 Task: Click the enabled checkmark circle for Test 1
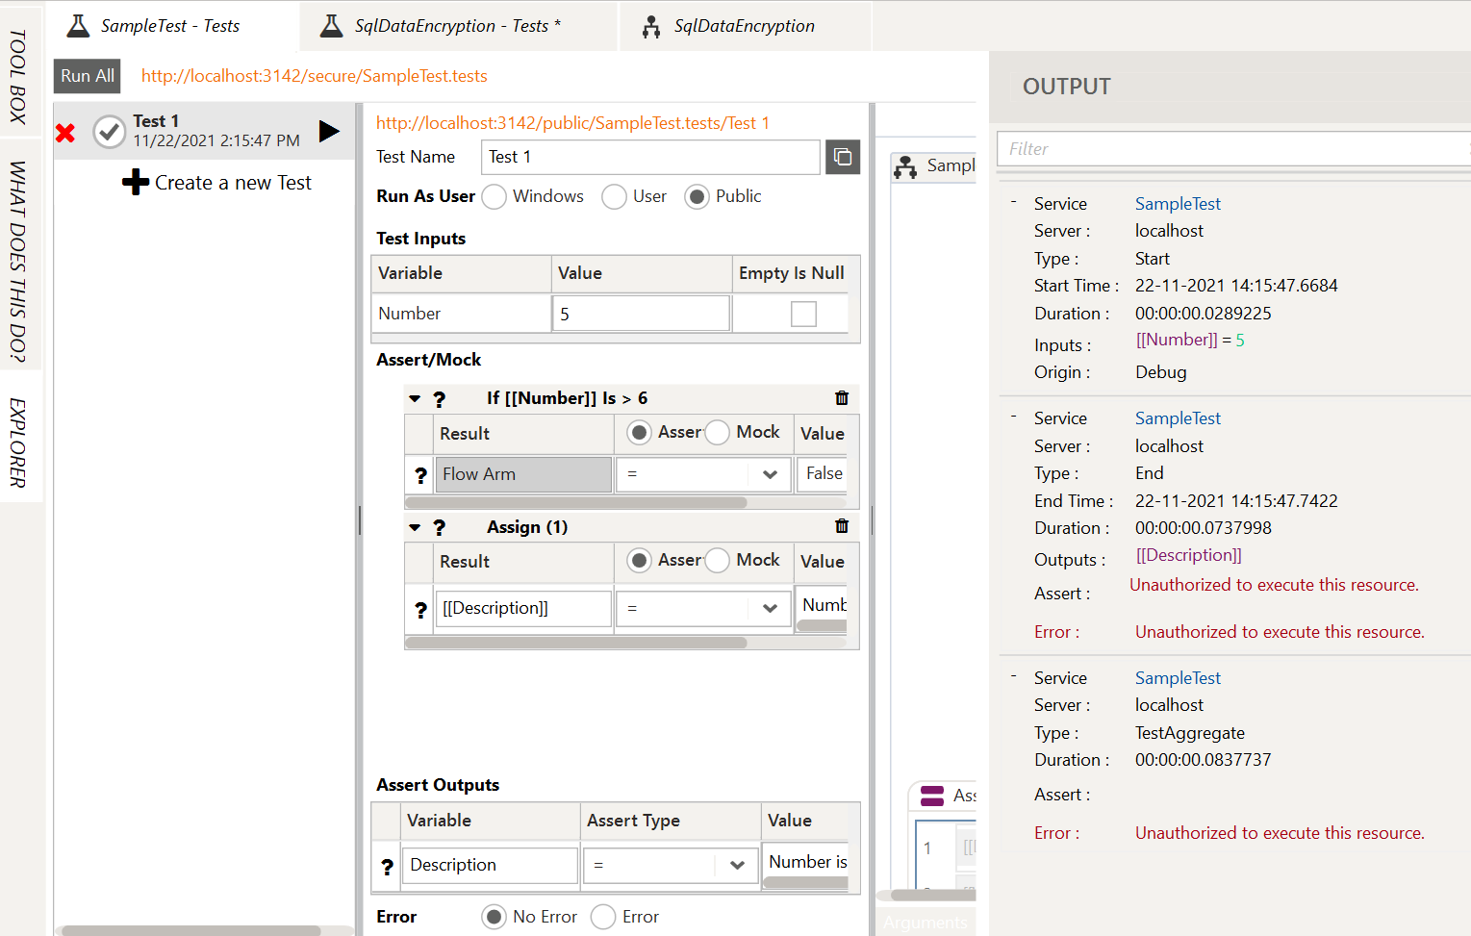[110, 132]
